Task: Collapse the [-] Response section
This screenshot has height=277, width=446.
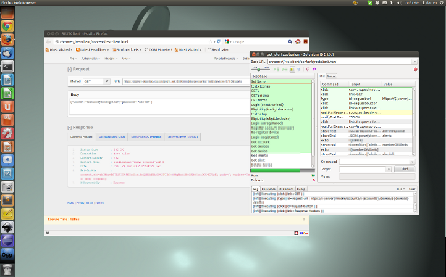Action: [80, 127]
